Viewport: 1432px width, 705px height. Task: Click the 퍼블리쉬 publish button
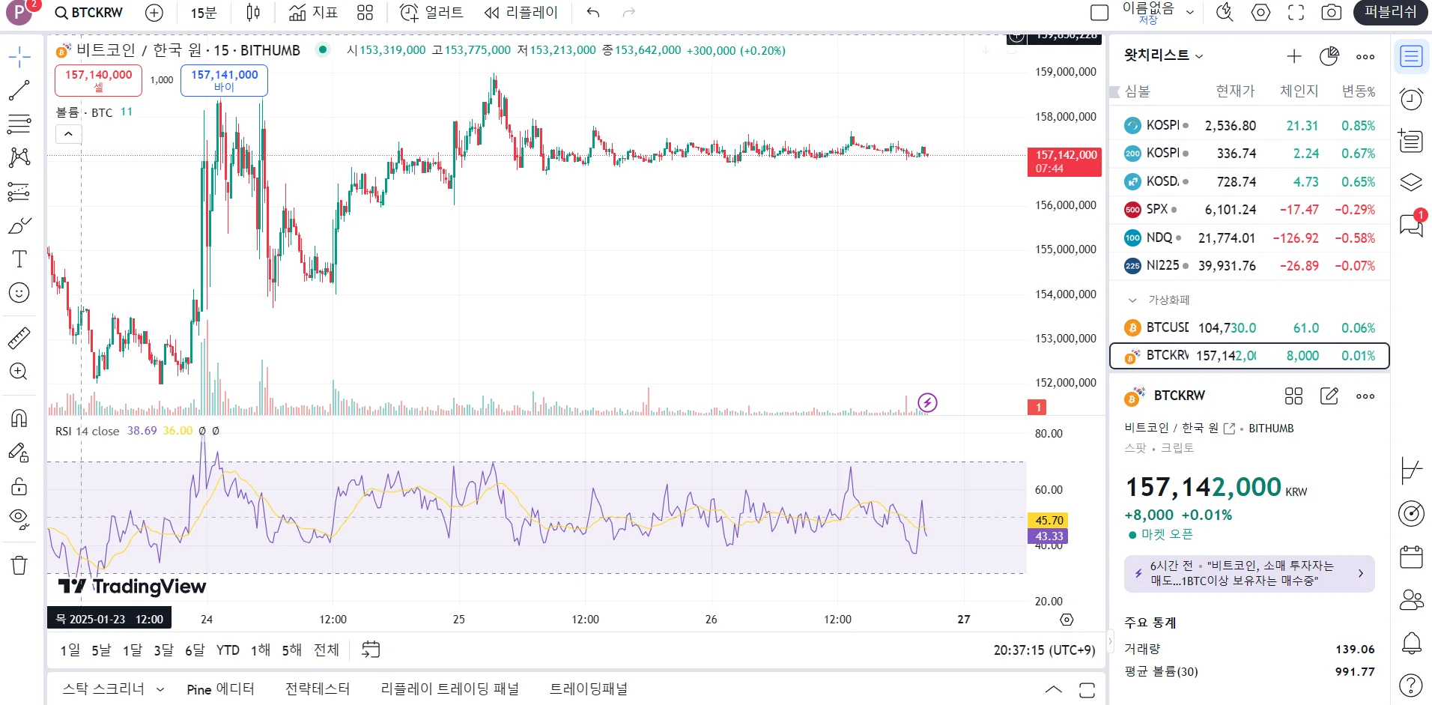pos(1391,13)
